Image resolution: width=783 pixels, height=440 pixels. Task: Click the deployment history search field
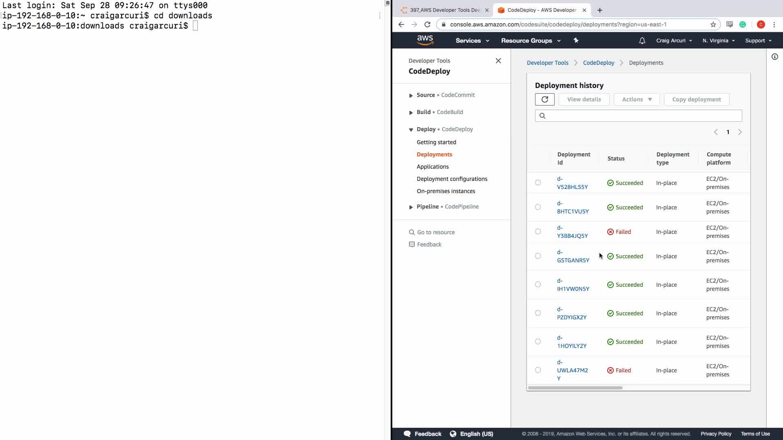pyautogui.click(x=642, y=116)
